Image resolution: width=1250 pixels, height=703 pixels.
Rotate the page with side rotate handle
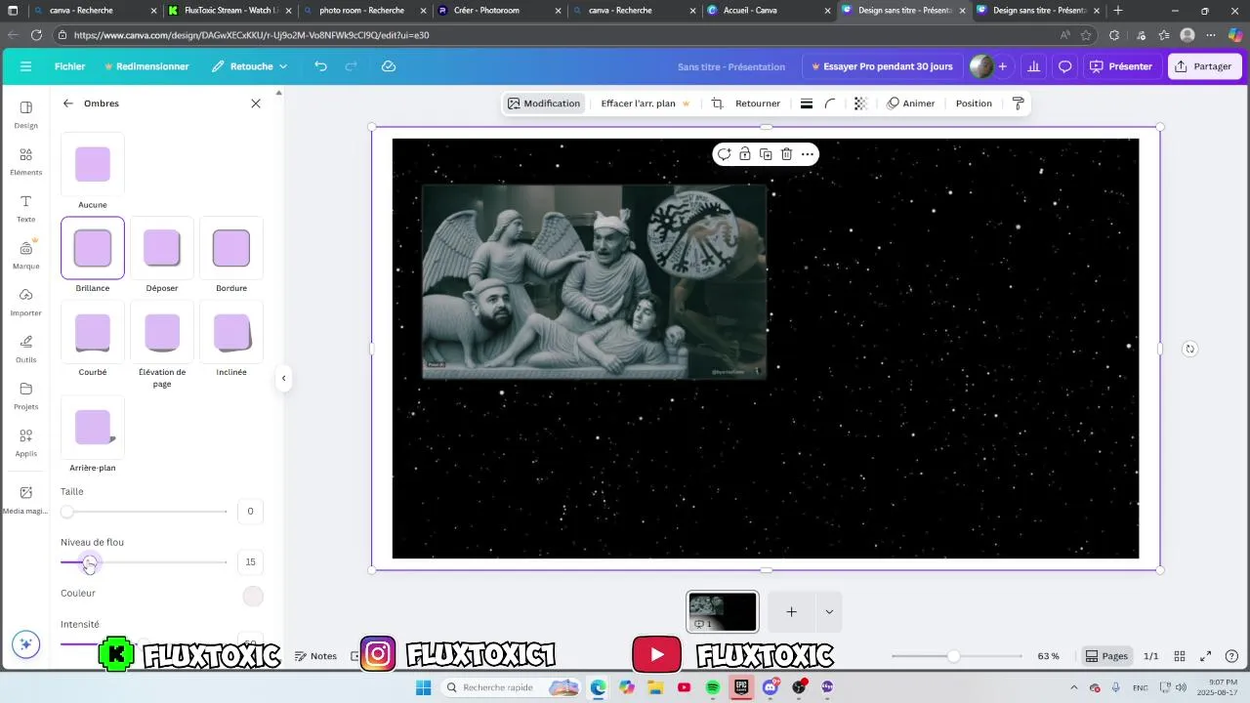pos(1189,349)
